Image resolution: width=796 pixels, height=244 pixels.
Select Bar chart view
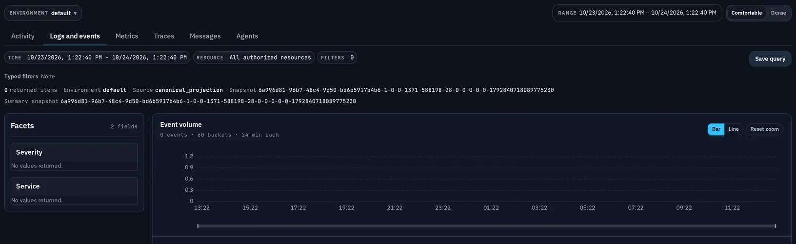(716, 129)
